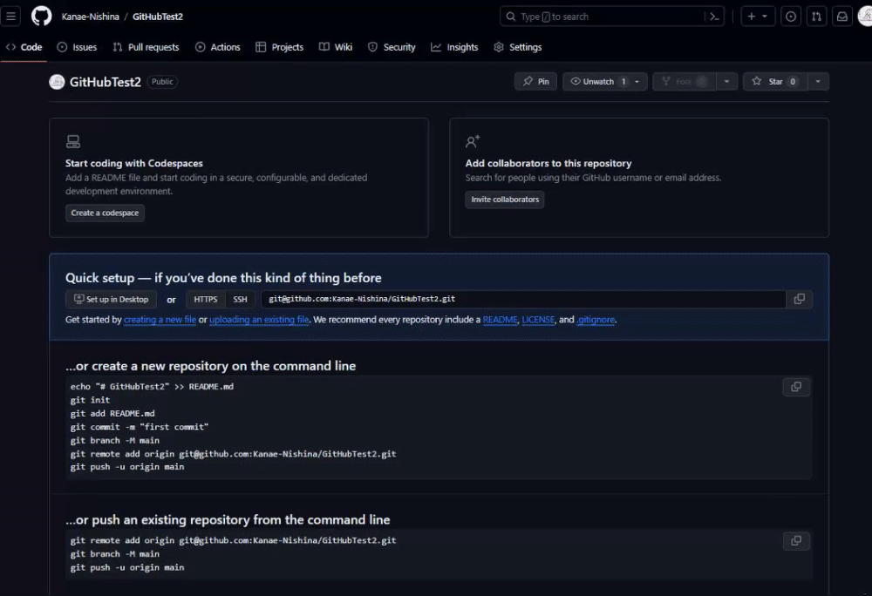Select the HTTPS URL option
This screenshot has width=872, height=596.
coord(206,300)
